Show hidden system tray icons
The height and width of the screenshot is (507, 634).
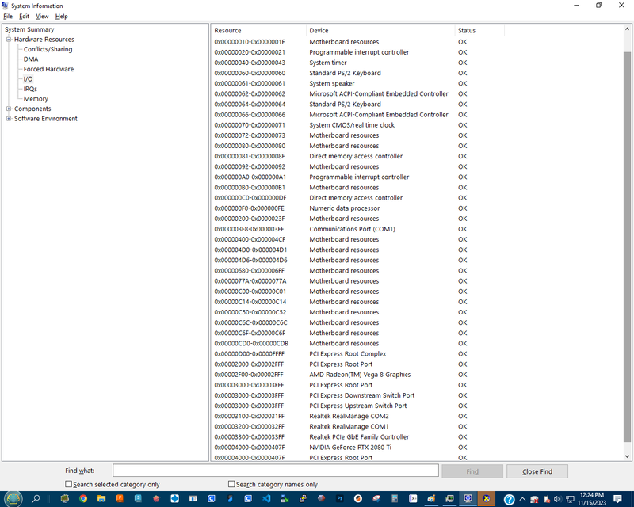pos(522,499)
